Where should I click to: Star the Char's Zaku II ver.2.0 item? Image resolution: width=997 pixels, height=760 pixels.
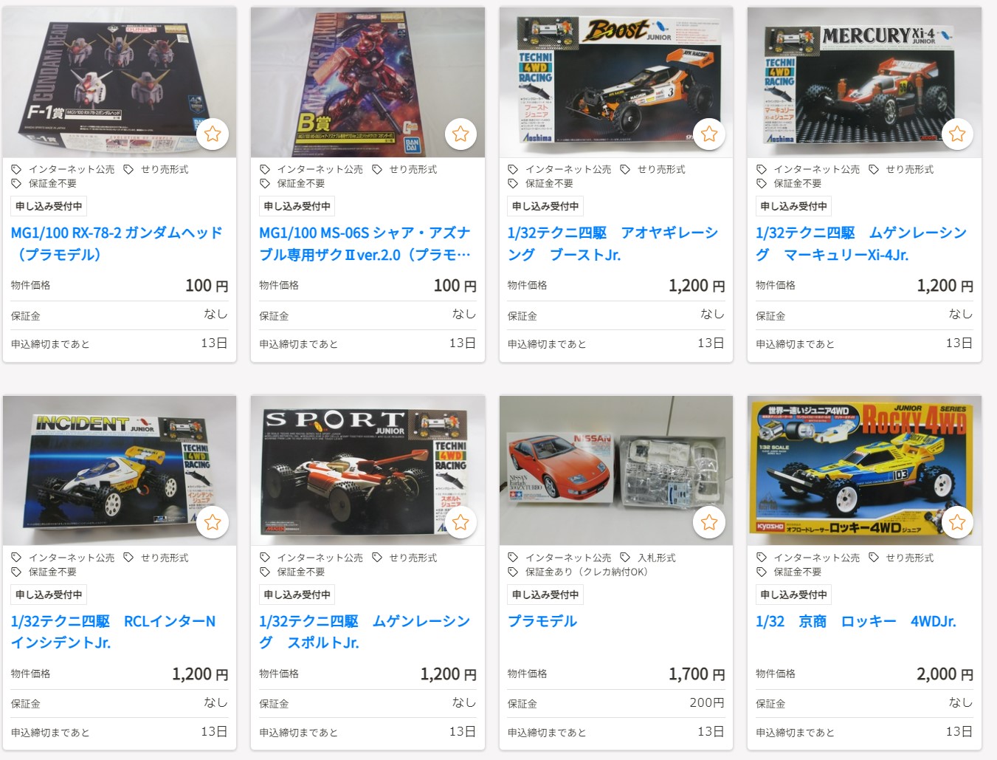tap(460, 134)
